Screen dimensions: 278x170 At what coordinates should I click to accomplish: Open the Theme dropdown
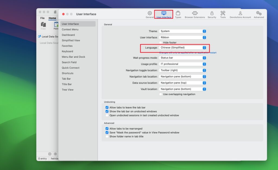click(x=182, y=31)
